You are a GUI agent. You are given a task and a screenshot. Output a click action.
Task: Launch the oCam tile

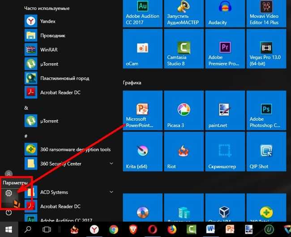pos(142,49)
